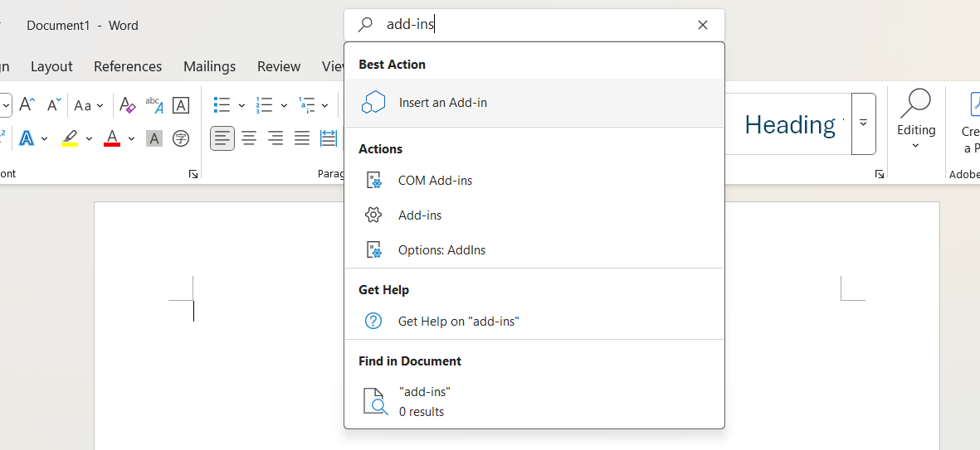
Task: Click the Decrease Font Size icon
Action: (54, 105)
